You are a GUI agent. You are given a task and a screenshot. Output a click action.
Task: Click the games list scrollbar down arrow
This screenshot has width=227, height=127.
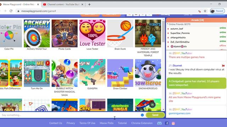pyautogui.click(x=164, y=110)
